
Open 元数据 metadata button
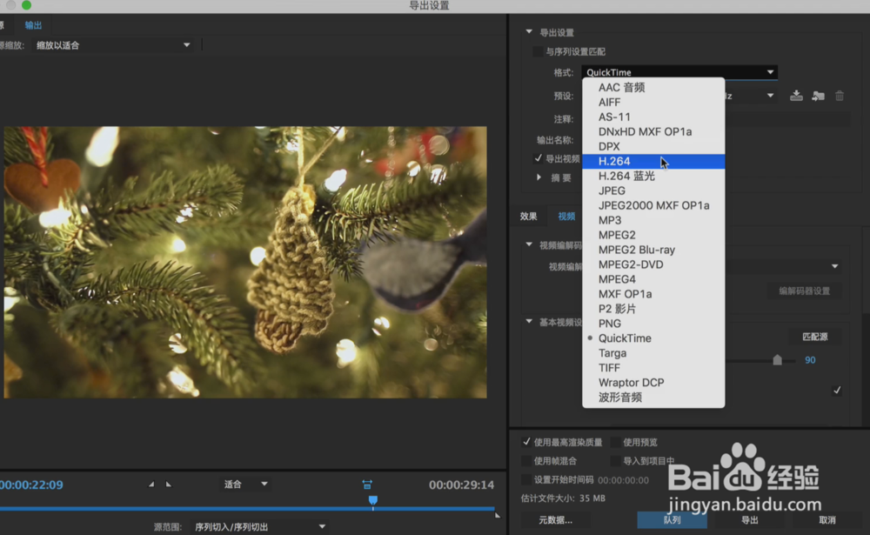point(555,520)
